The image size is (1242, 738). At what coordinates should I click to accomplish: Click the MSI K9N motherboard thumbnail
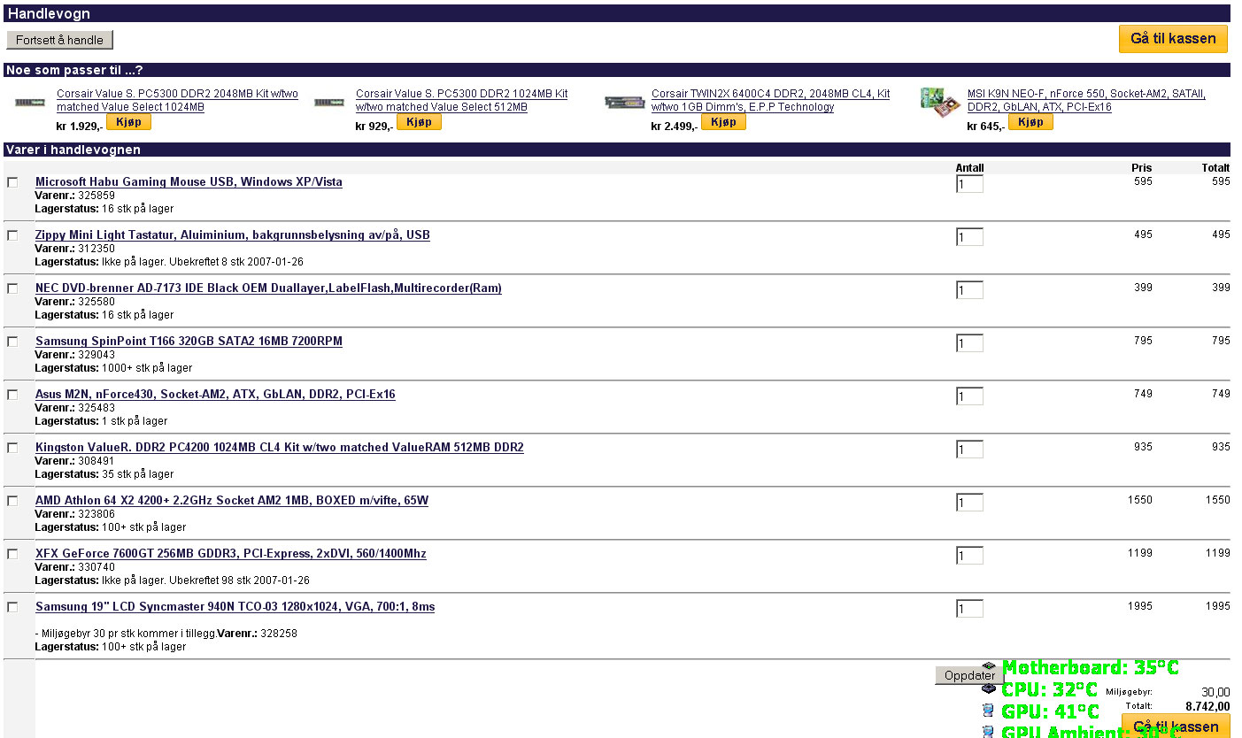940,103
